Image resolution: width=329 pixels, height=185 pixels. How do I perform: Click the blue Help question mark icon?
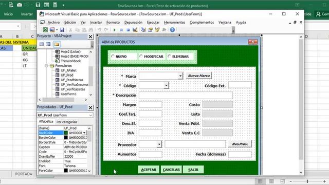(x=172, y=30)
